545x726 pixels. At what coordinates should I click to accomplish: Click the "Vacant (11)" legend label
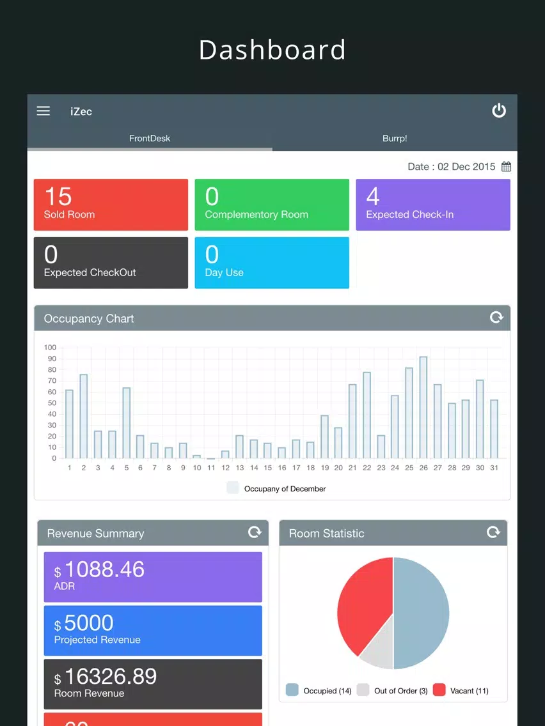pos(470,691)
